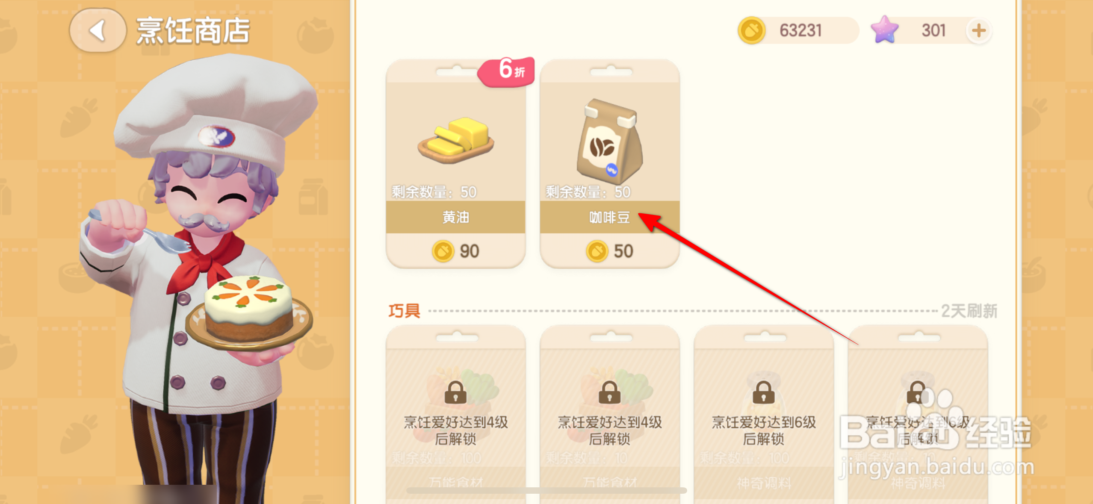Viewport: 1093px width, 504px height.
Task: Select the butter item image
Action: tap(456, 140)
